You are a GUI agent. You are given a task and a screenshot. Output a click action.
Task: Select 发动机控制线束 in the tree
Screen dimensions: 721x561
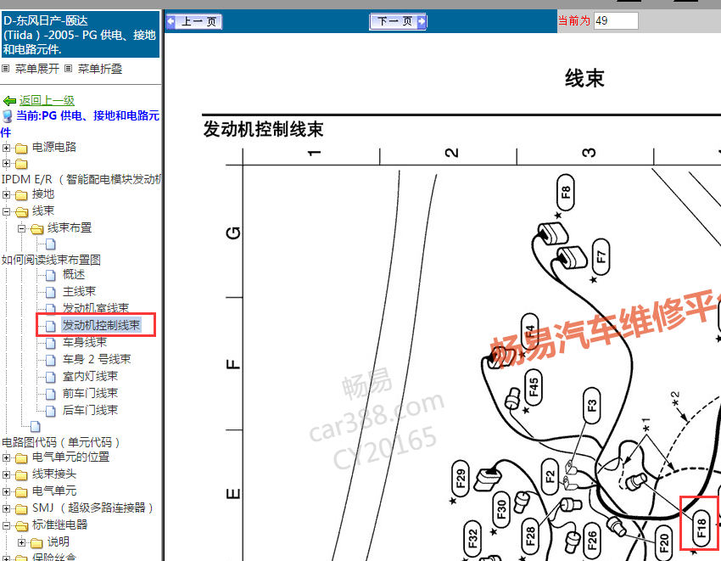point(101,325)
